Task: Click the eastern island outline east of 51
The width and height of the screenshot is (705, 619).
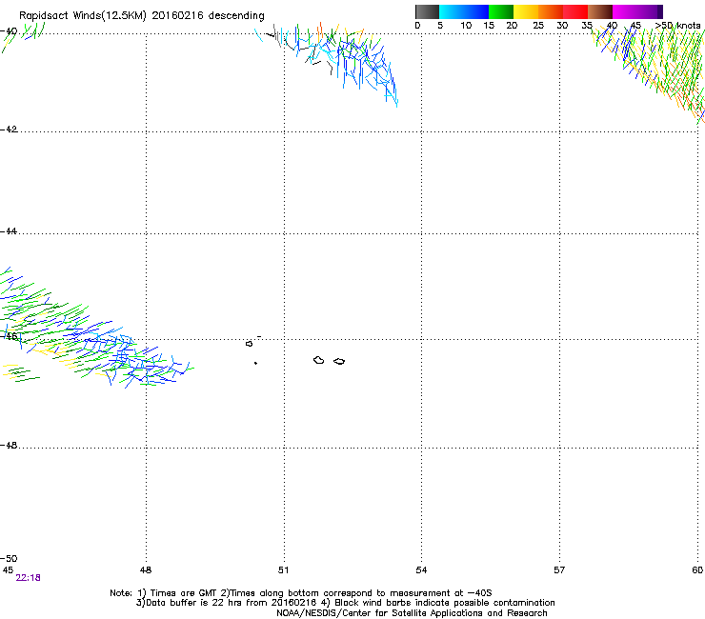Action: click(x=339, y=361)
